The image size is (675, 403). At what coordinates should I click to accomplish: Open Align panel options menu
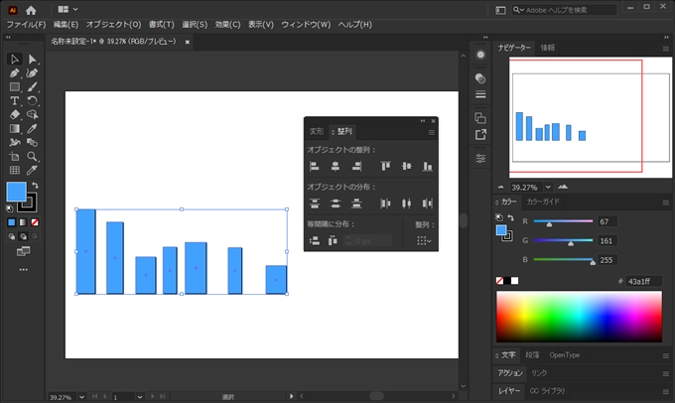pyautogui.click(x=432, y=133)
